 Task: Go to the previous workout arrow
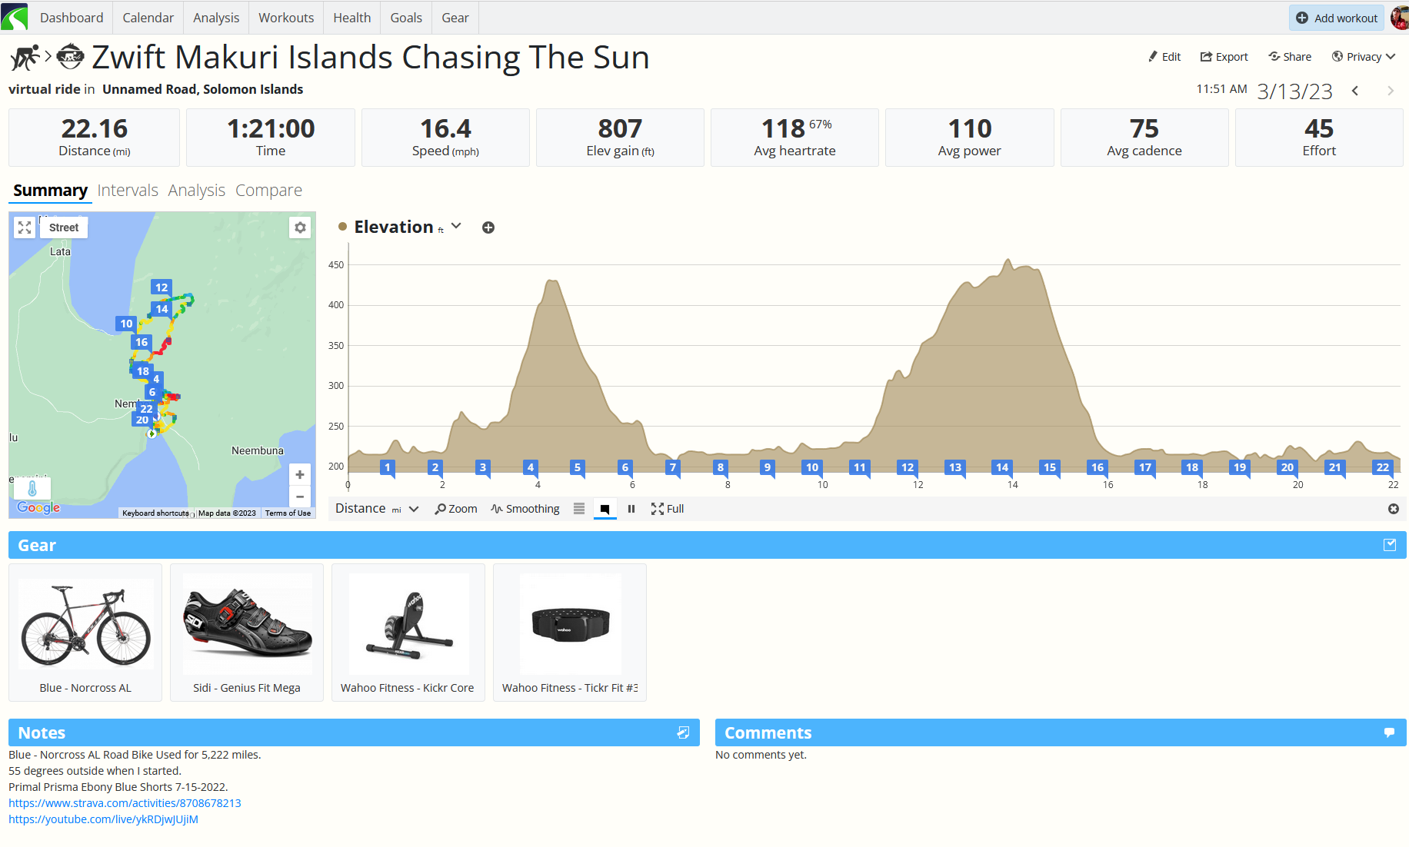point(1355,91)
